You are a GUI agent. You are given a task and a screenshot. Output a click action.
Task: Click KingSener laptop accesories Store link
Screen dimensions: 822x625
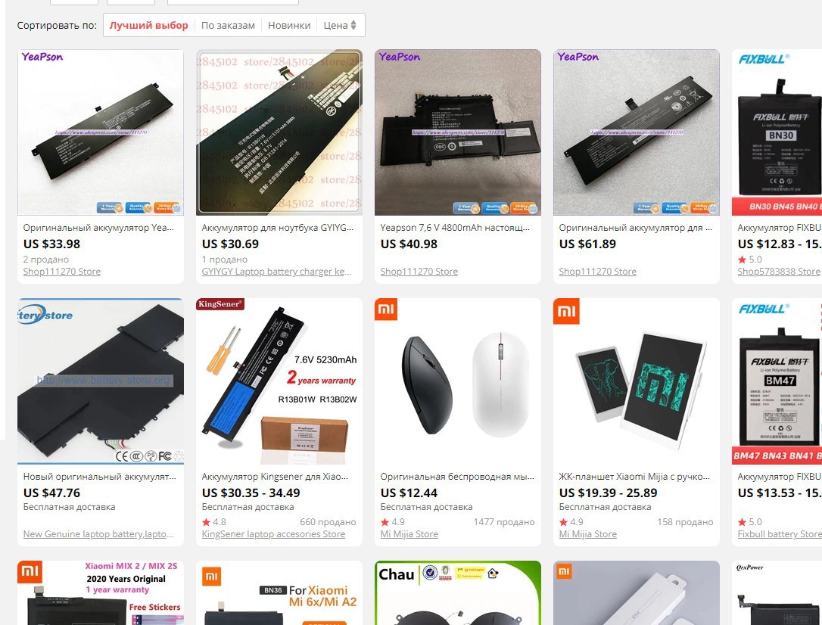point(273,534)
